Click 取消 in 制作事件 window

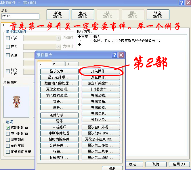pyautogui.click(x=156, y=164)
